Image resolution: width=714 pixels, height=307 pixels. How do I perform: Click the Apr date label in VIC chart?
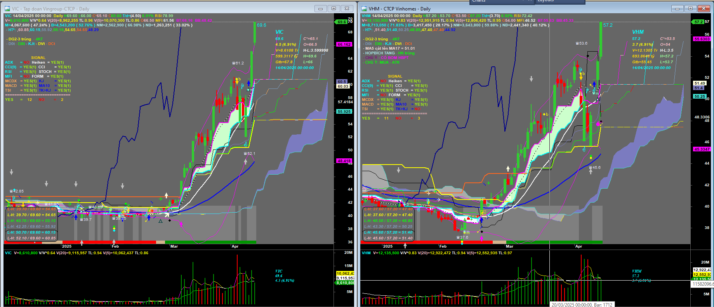235,246
